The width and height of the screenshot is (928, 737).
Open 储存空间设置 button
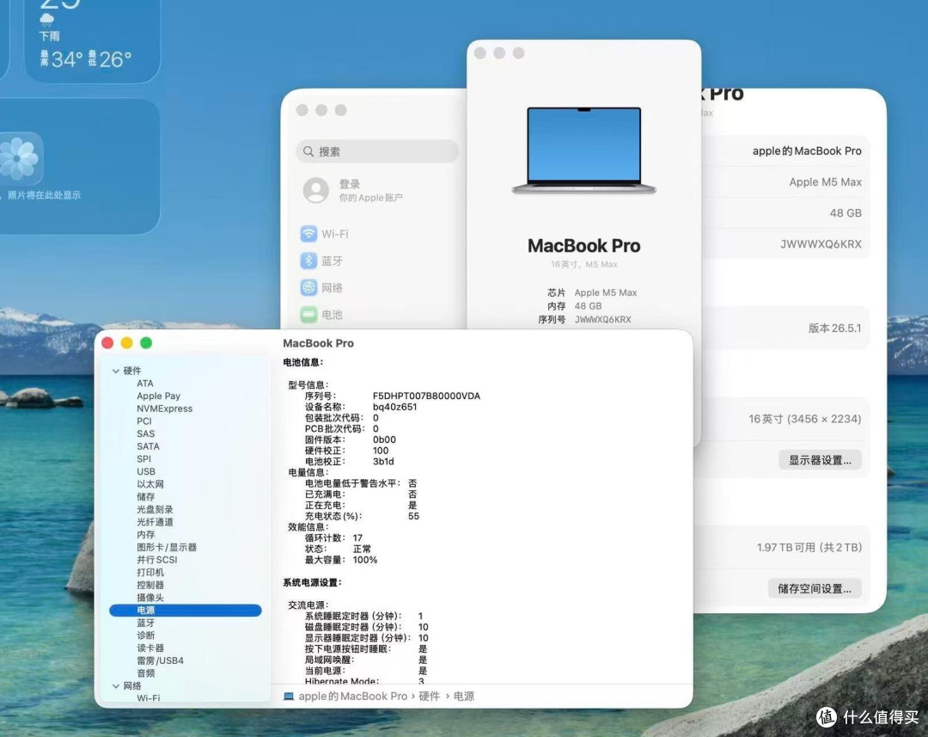click(815, 588)
